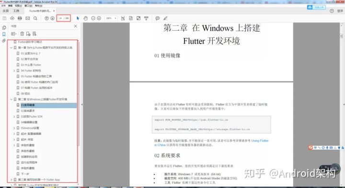Open bookmark options dropdown menu
This screenshot has height=188, width=345.
(x=13, y=34)
